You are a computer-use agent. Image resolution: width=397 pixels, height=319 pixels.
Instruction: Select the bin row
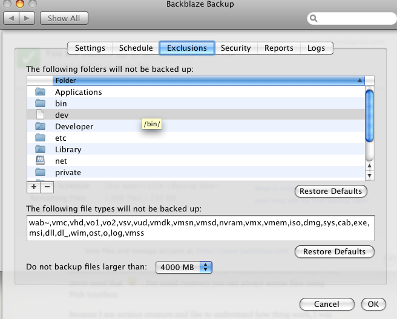tap(196, 103)
